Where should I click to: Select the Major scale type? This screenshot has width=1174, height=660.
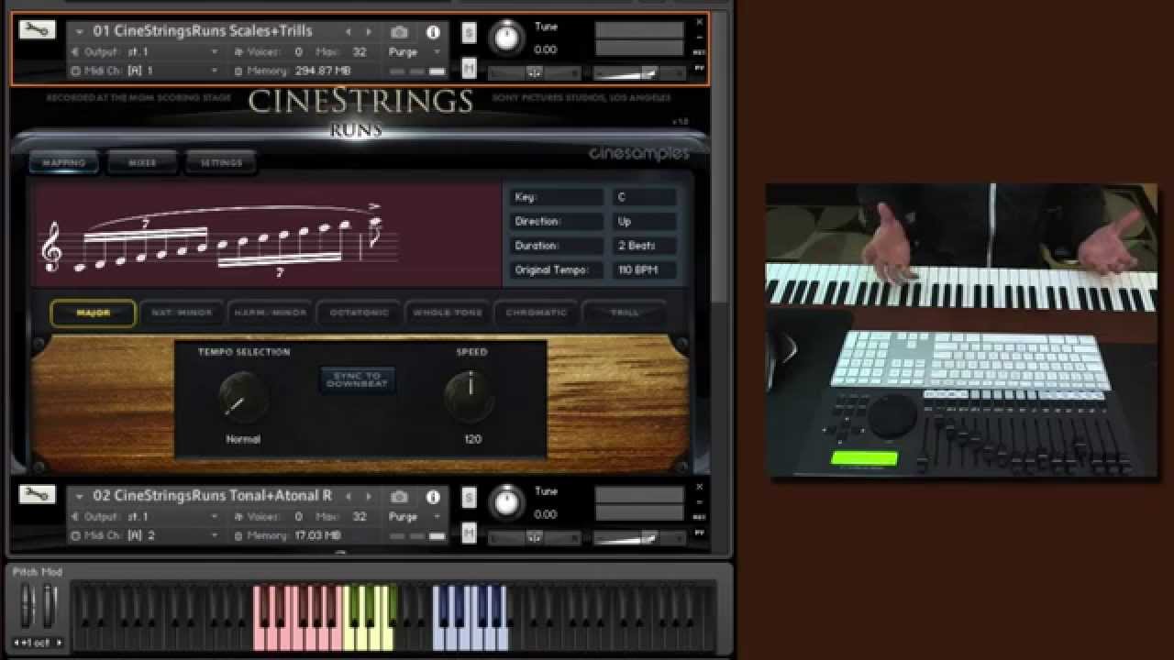pos(93,313)
